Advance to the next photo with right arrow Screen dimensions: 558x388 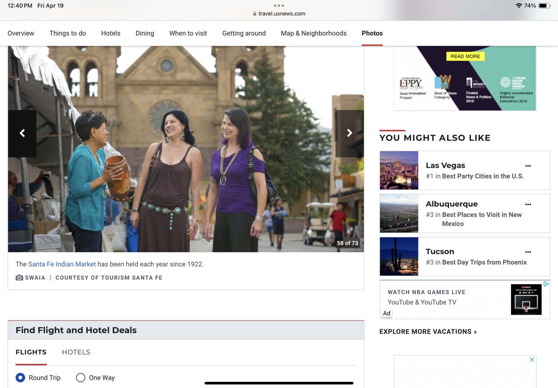349,133
